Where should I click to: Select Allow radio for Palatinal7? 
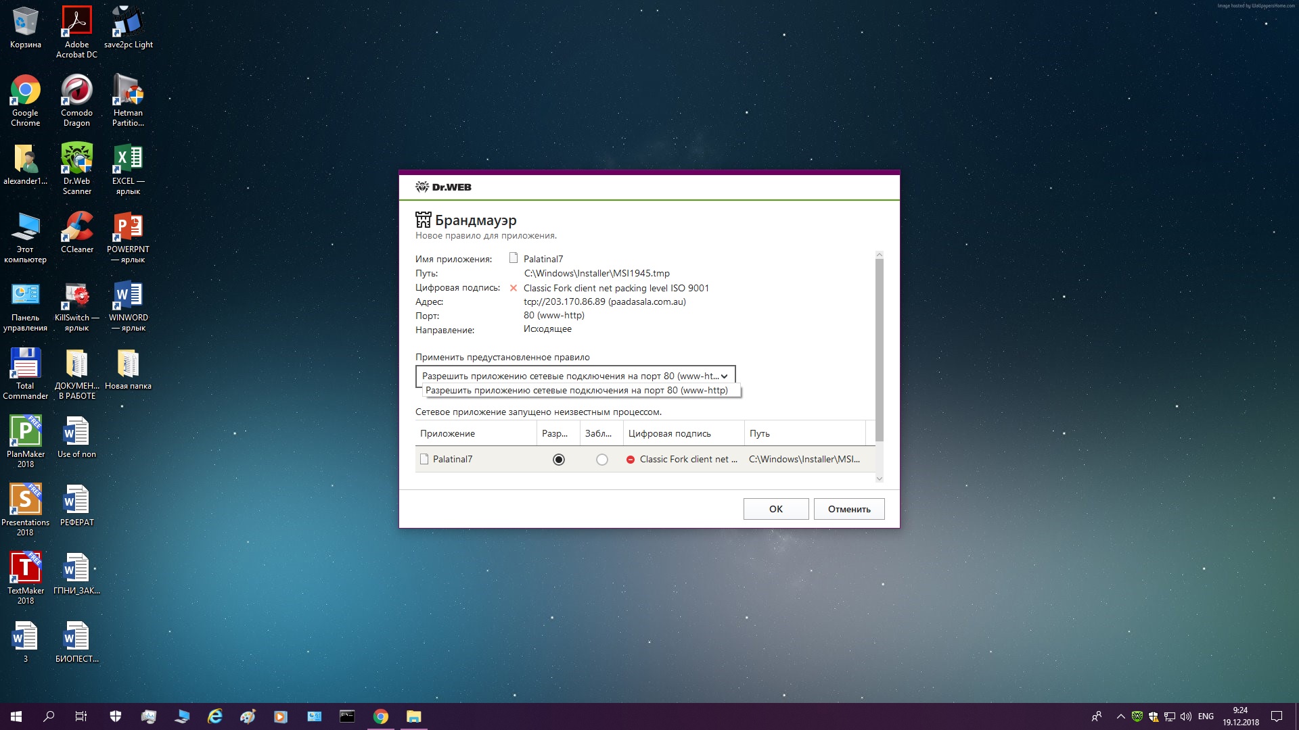pos(558,460)
